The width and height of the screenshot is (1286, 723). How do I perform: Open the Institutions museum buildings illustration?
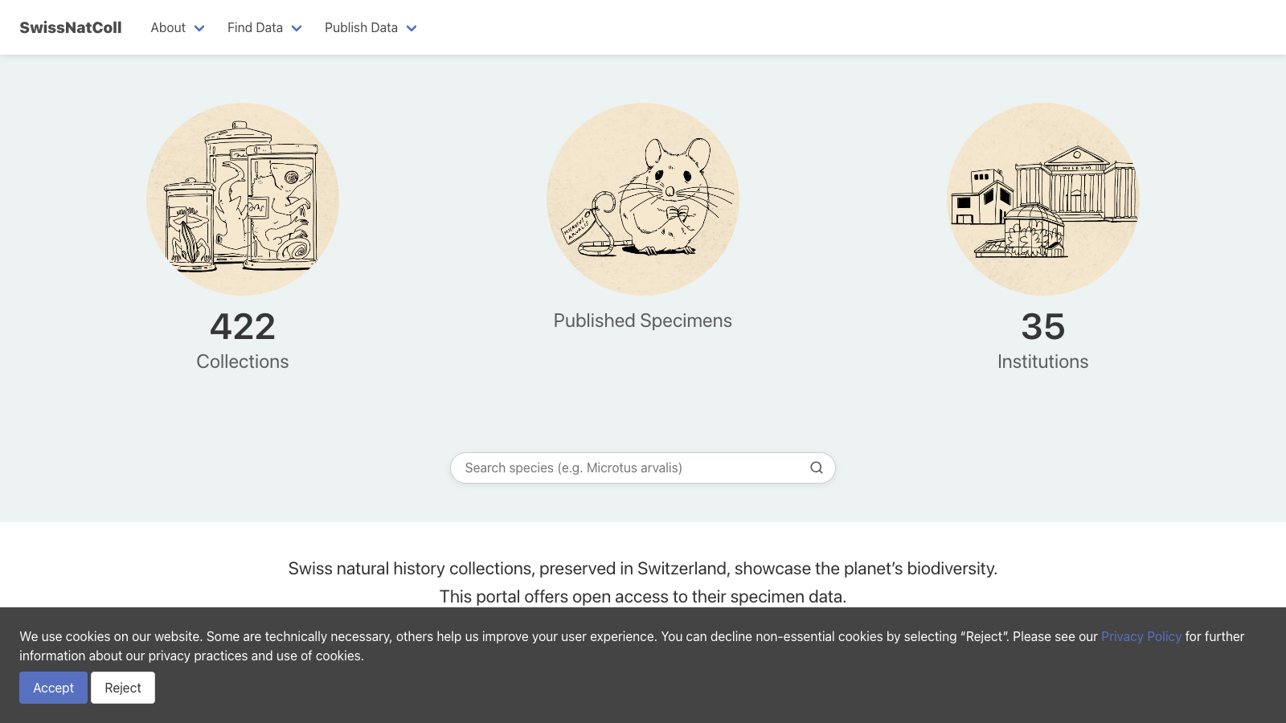(x=1042, y=199)
